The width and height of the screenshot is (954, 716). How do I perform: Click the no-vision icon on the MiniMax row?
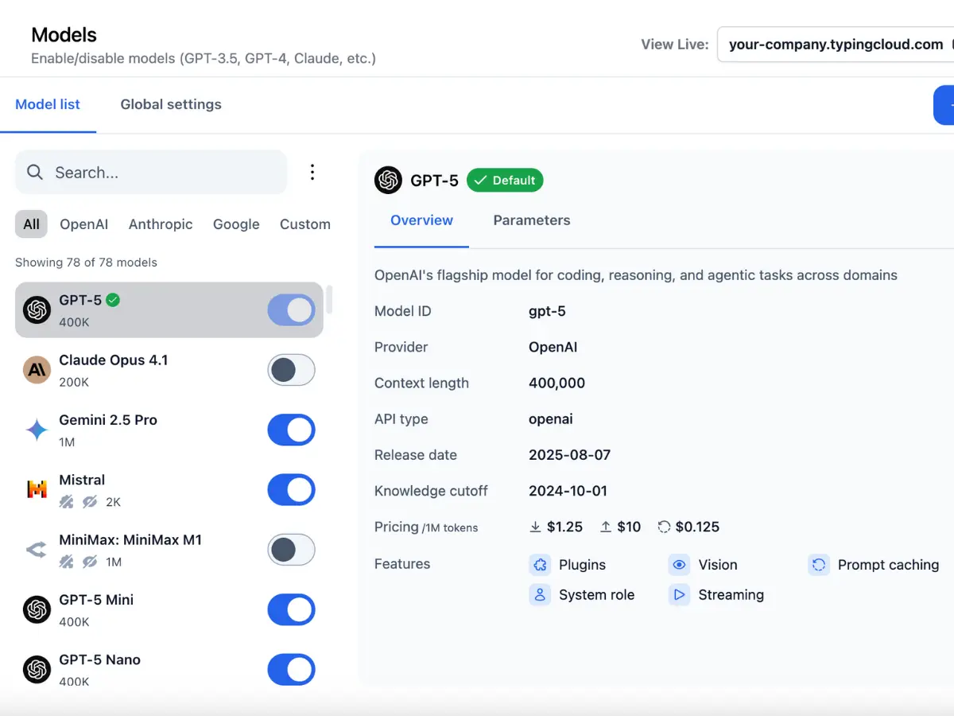pos(90,562)
